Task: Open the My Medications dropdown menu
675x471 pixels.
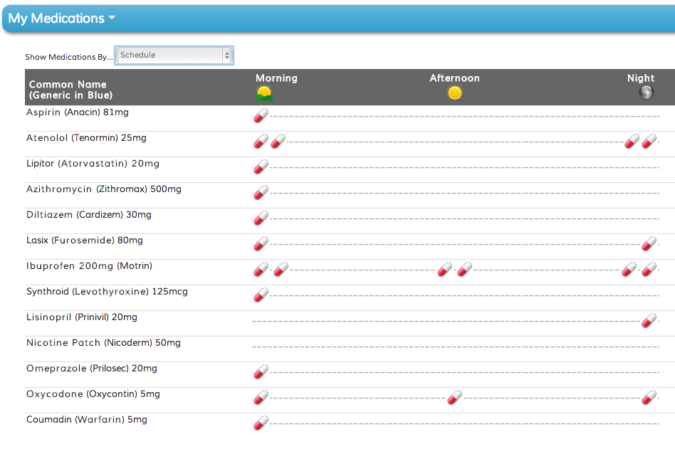Action: click(61, 18)
